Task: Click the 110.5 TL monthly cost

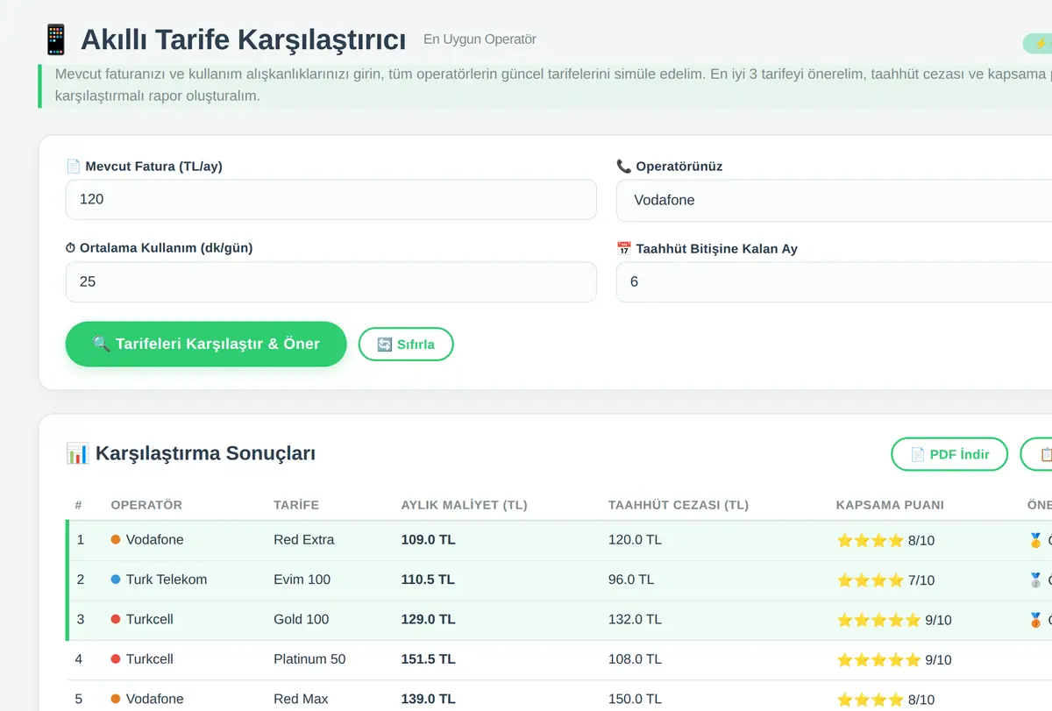Action: tap(428, 579)
